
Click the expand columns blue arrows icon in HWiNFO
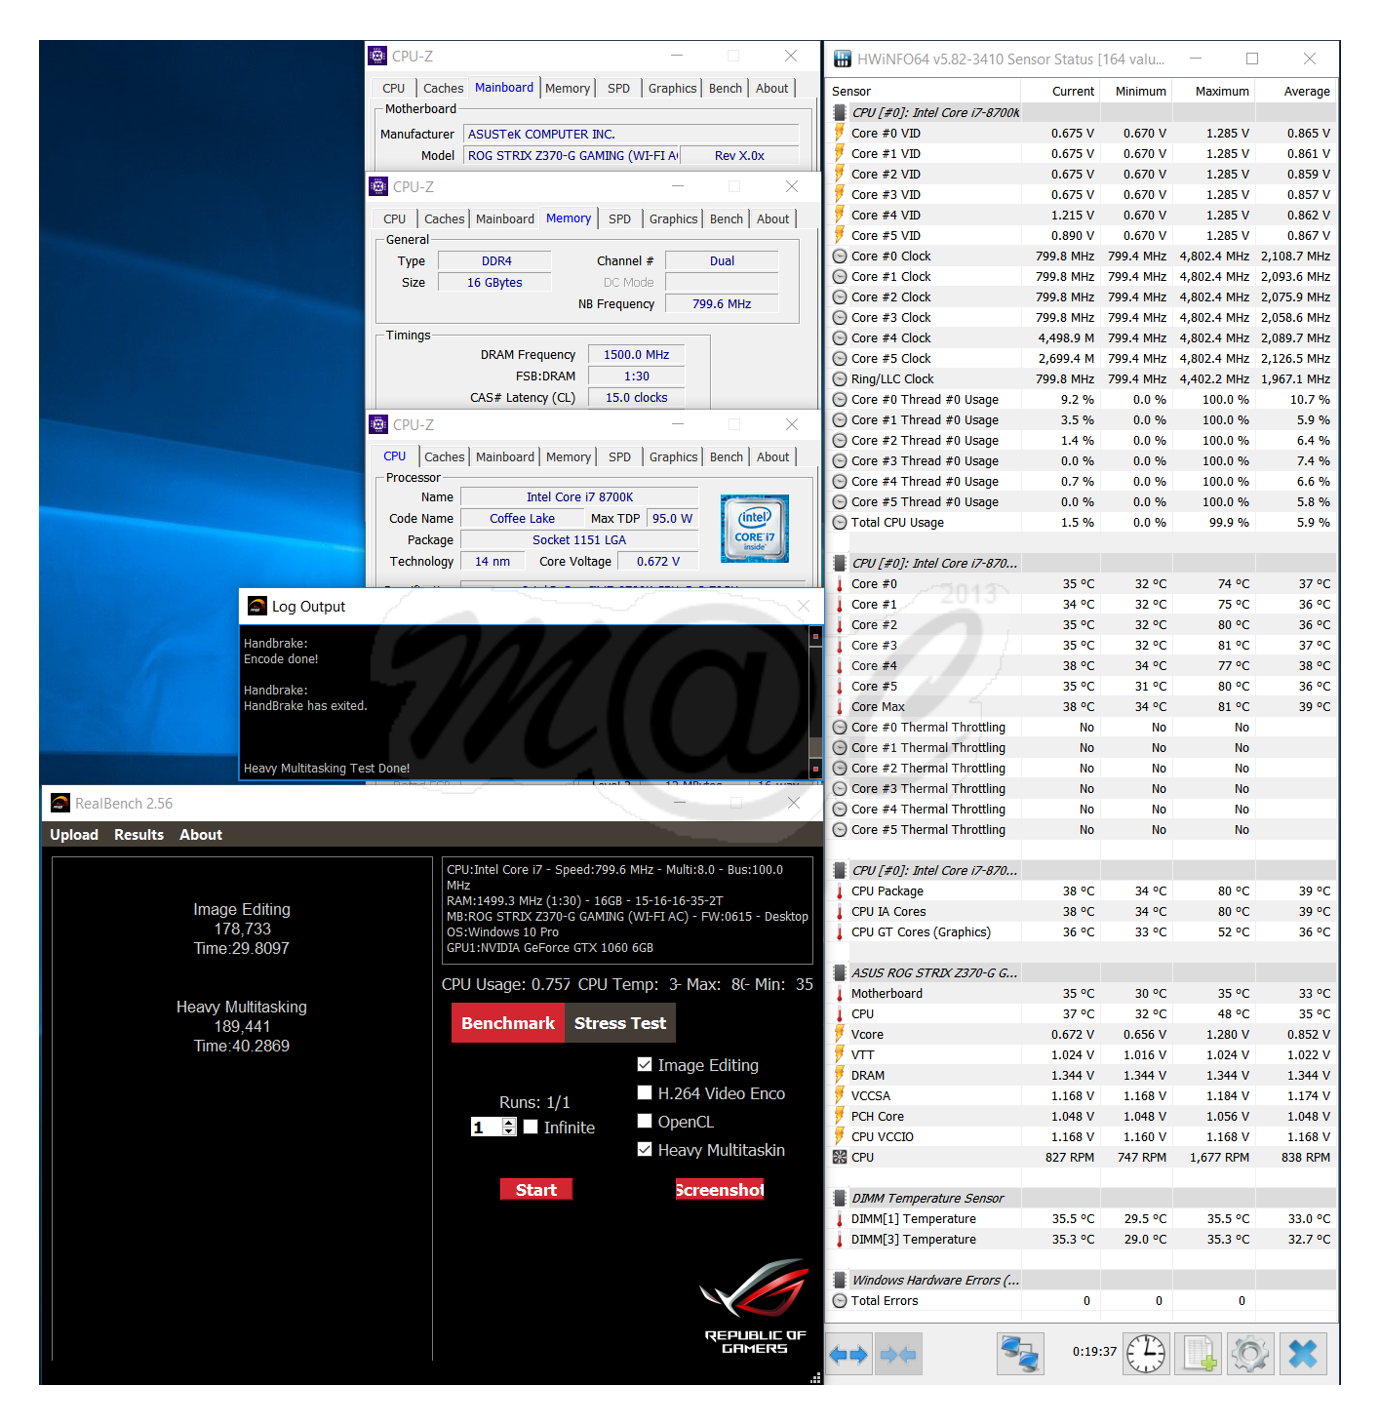click(x=848, y=1354)
